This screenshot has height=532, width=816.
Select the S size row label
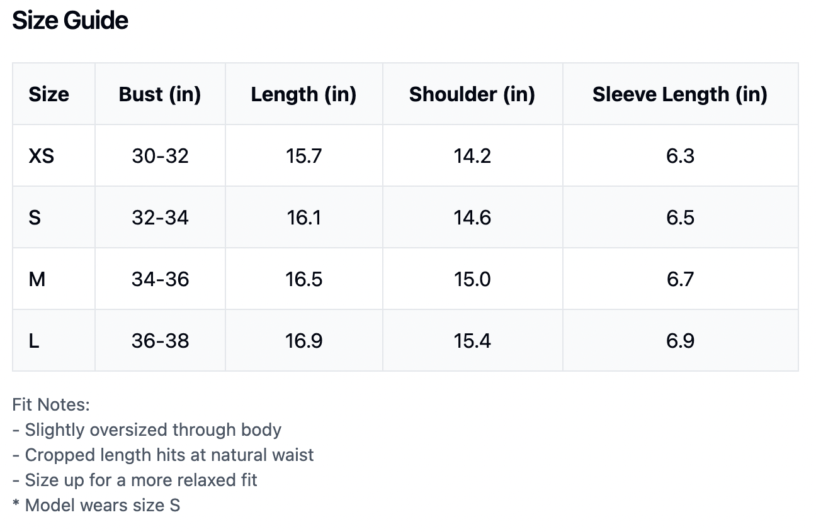[35, 218]
